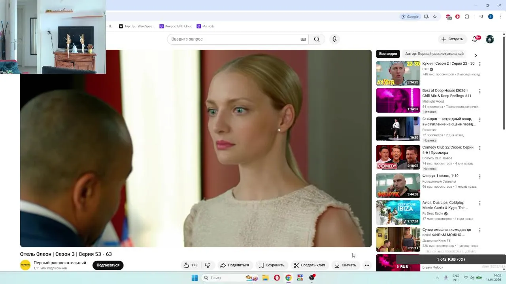Viewport: 506px width, 284px height.
Task: Open the red extension with badge 22
Action: 448,17
